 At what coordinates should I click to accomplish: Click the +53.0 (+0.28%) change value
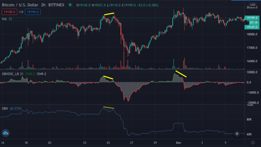148,5
